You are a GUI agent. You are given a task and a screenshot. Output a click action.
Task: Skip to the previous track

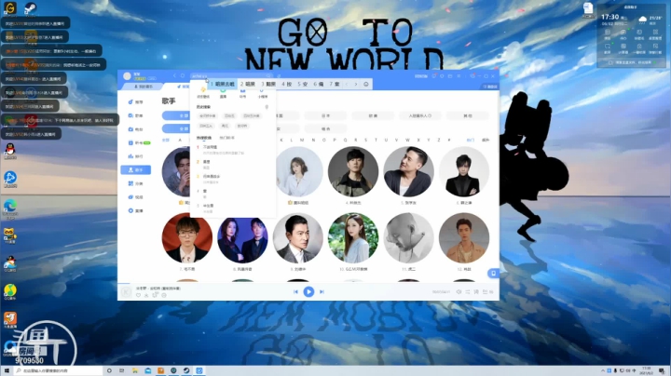(x=295, y=292)
